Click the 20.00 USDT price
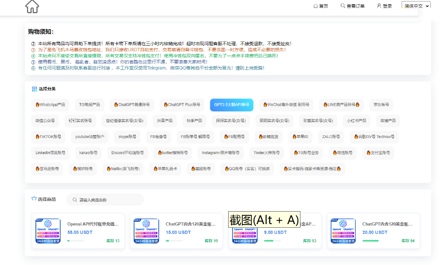This screenshot has height=265, width=444. pyautogui.click(x=375, y=232)
